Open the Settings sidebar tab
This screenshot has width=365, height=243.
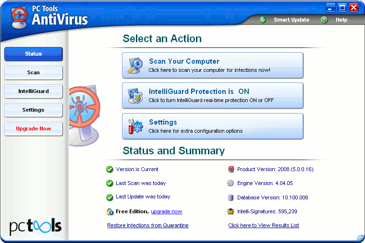click(34, 110)
